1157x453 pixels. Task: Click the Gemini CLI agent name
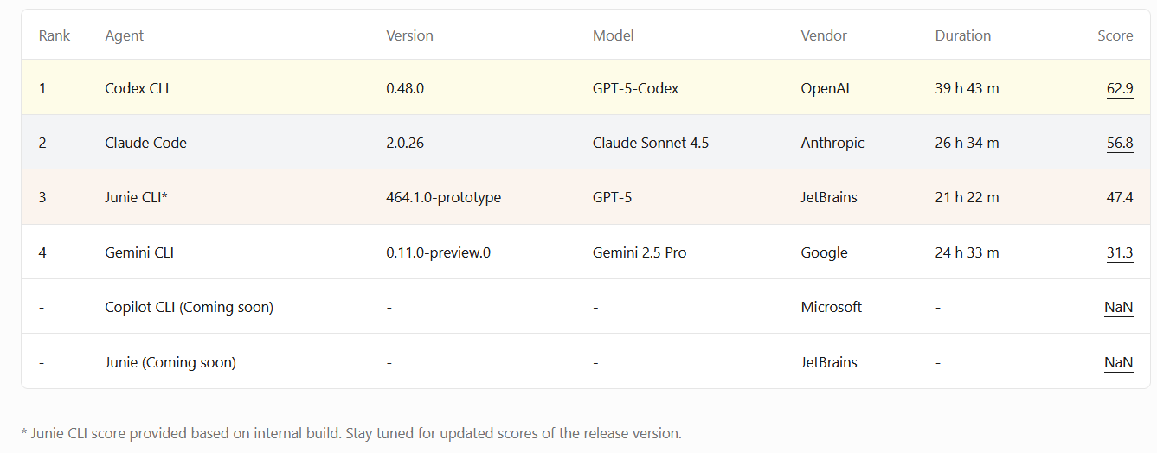pyautogui.click(x=139, y=252)
